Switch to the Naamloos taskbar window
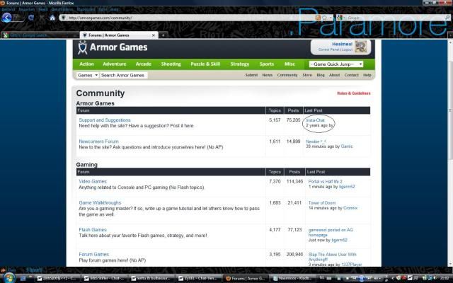 (294, 278)
